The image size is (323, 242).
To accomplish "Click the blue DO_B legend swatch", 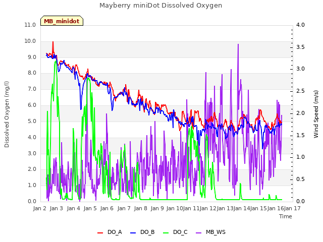I will click(133, 233).
